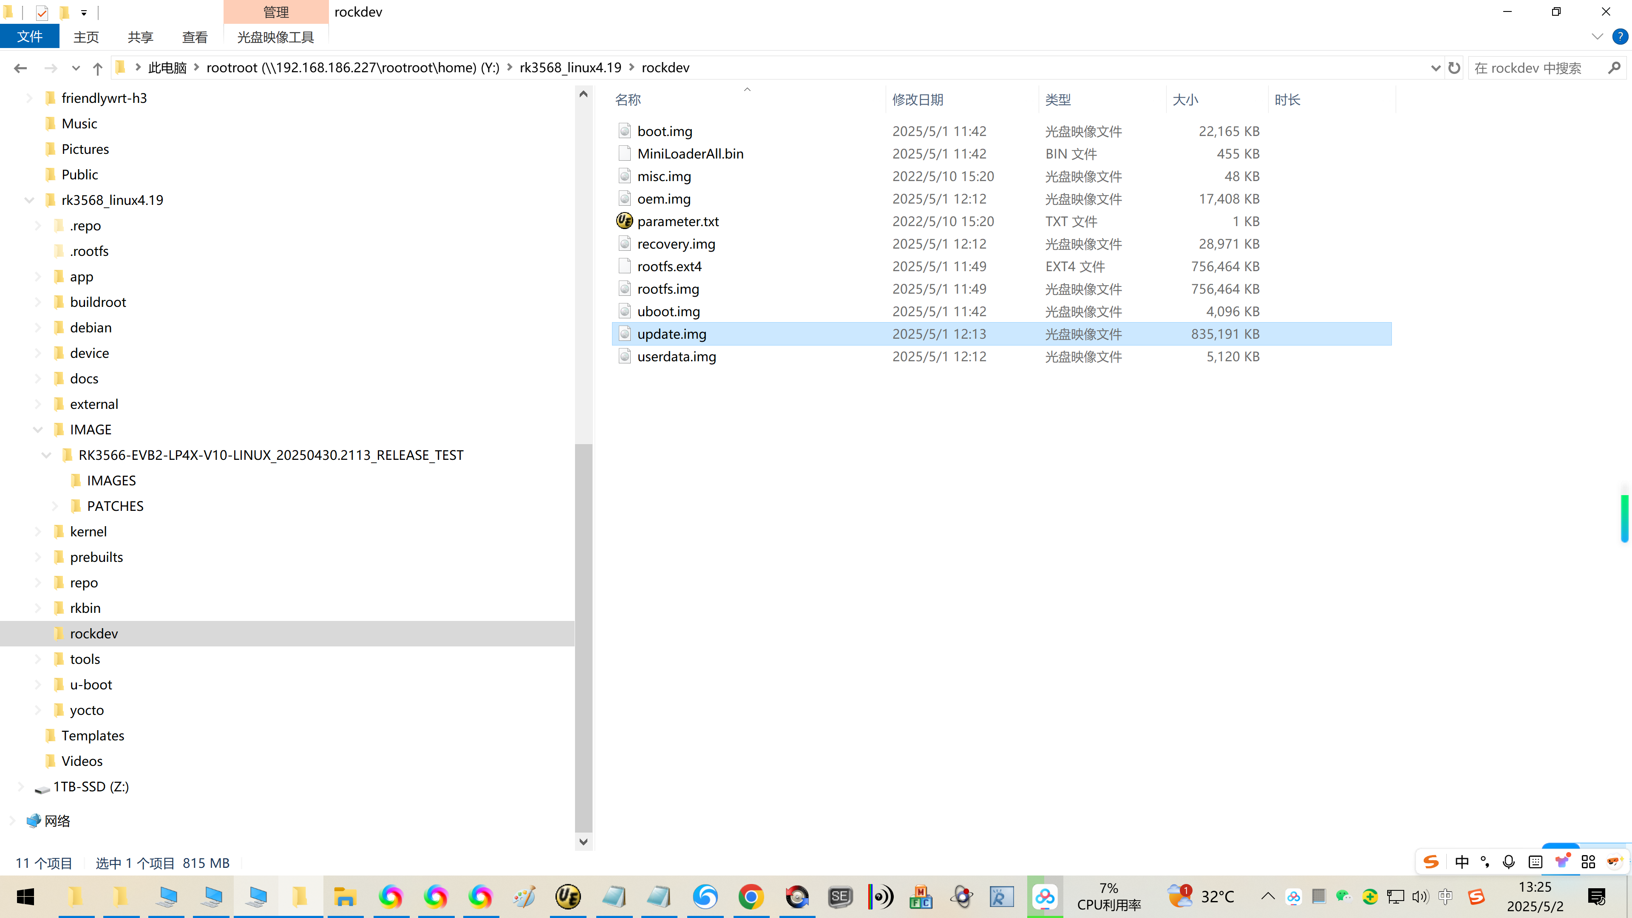1632x918 pixels.
Task: Toggle the microphone on the input toolbar
Action: coord(1508,861)
